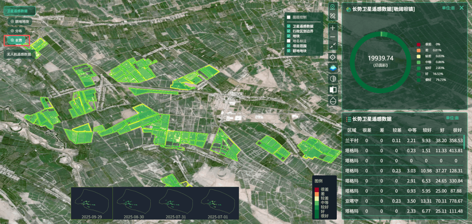
Task: Click the location pin icon in map toolbar
Action: 333,7
